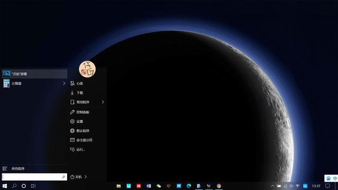Click the battery icon in system tray
This screenshot has width=338, height=190.
pyautogui.click(x=279, y=186)
